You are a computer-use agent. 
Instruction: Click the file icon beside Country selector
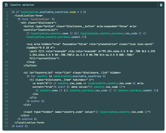click(x=6, y=5)
